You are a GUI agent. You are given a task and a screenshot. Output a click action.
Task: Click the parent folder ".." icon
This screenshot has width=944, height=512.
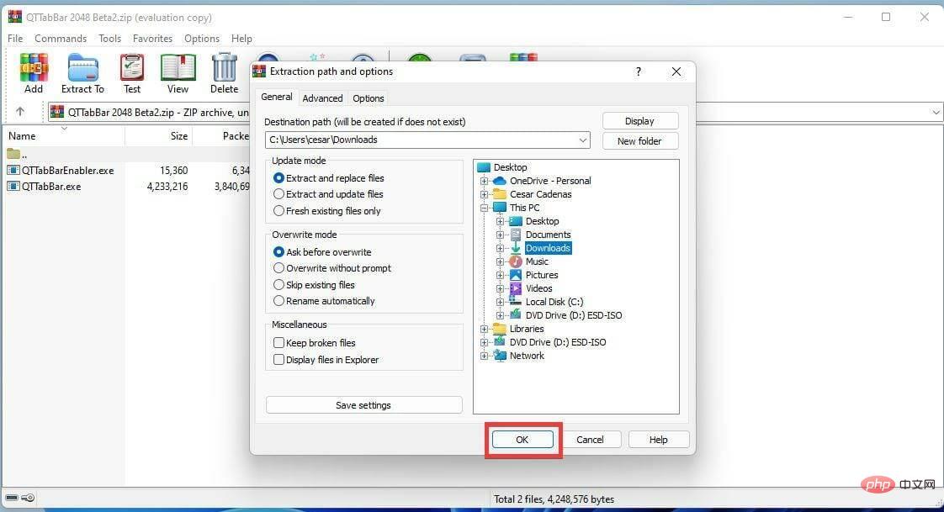pyautogui.click(x=13, y=154)
